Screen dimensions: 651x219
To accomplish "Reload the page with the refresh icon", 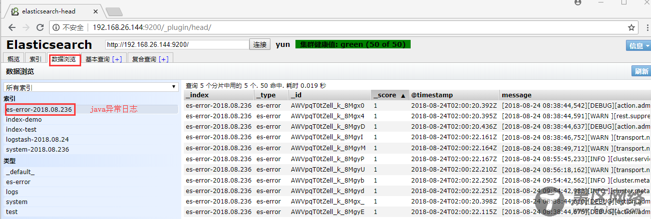I will point(42,27).
